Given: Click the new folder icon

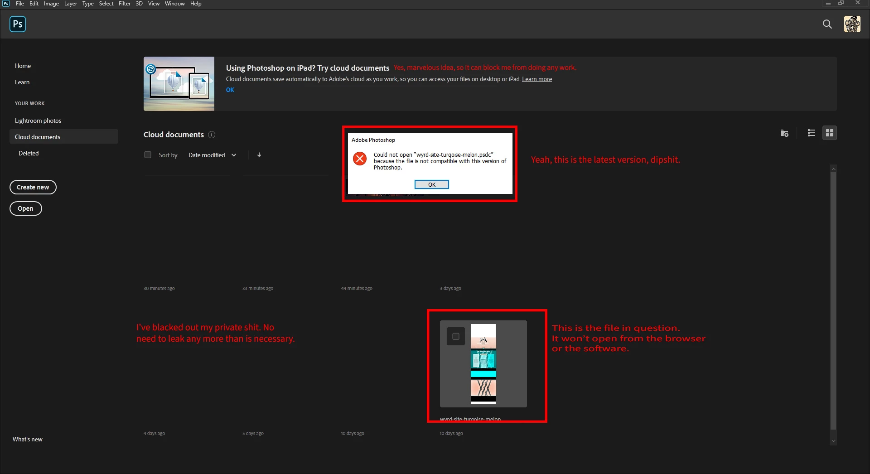Looking at the screenshot, I should pyautogui.click(x=784, y=133).
